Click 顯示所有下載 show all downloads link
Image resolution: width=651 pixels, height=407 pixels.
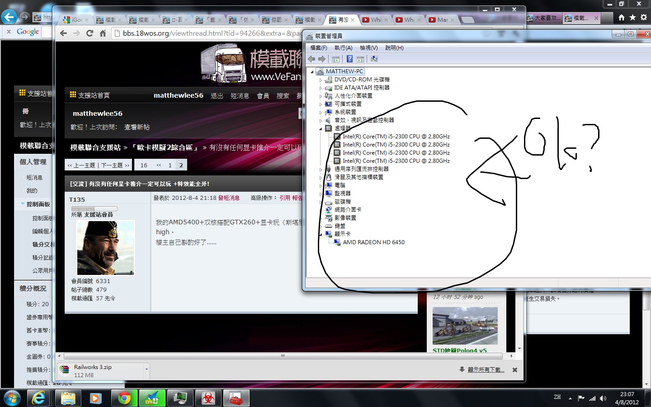click(x=486, y=370)
